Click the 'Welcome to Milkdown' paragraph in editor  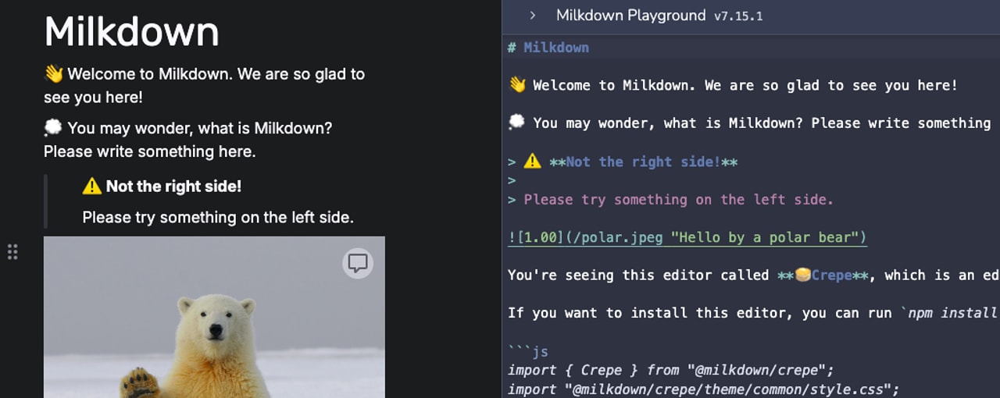click(205, 85)
